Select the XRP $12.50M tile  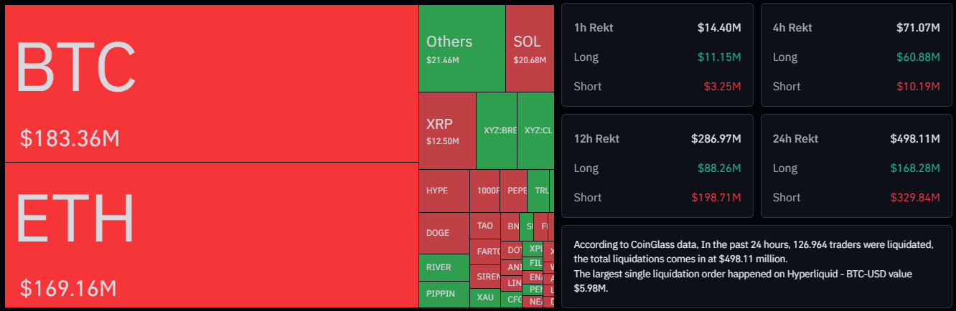click(446, 130)
